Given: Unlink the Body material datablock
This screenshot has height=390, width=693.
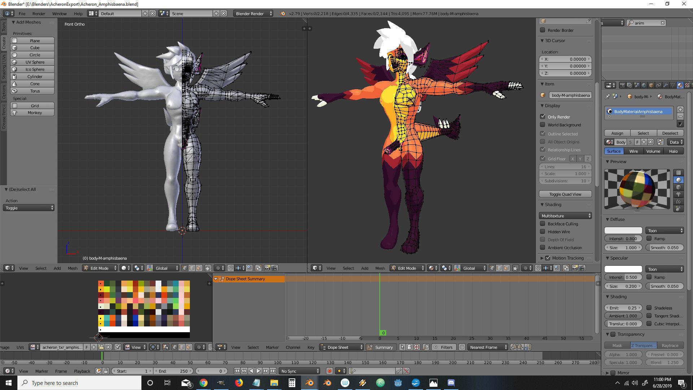Looking at the screenshot, I should [650, 142].
